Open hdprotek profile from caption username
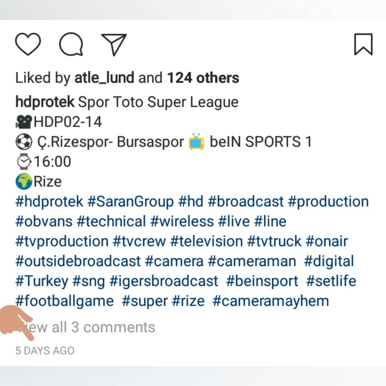386x386 pixels. (x=45, y=102)
